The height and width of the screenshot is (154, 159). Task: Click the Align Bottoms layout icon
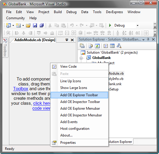(52, 33)
